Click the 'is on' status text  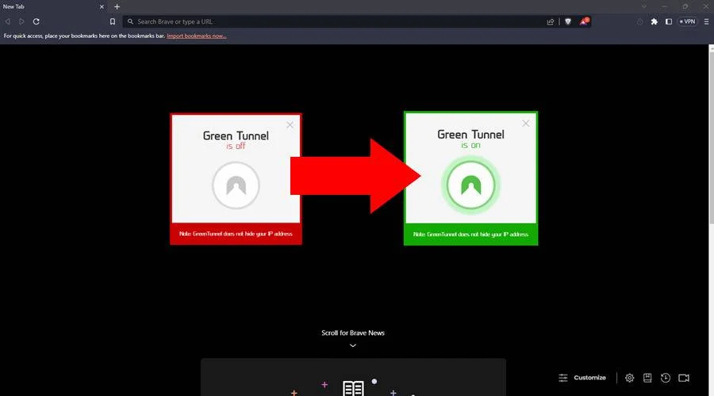470,145
